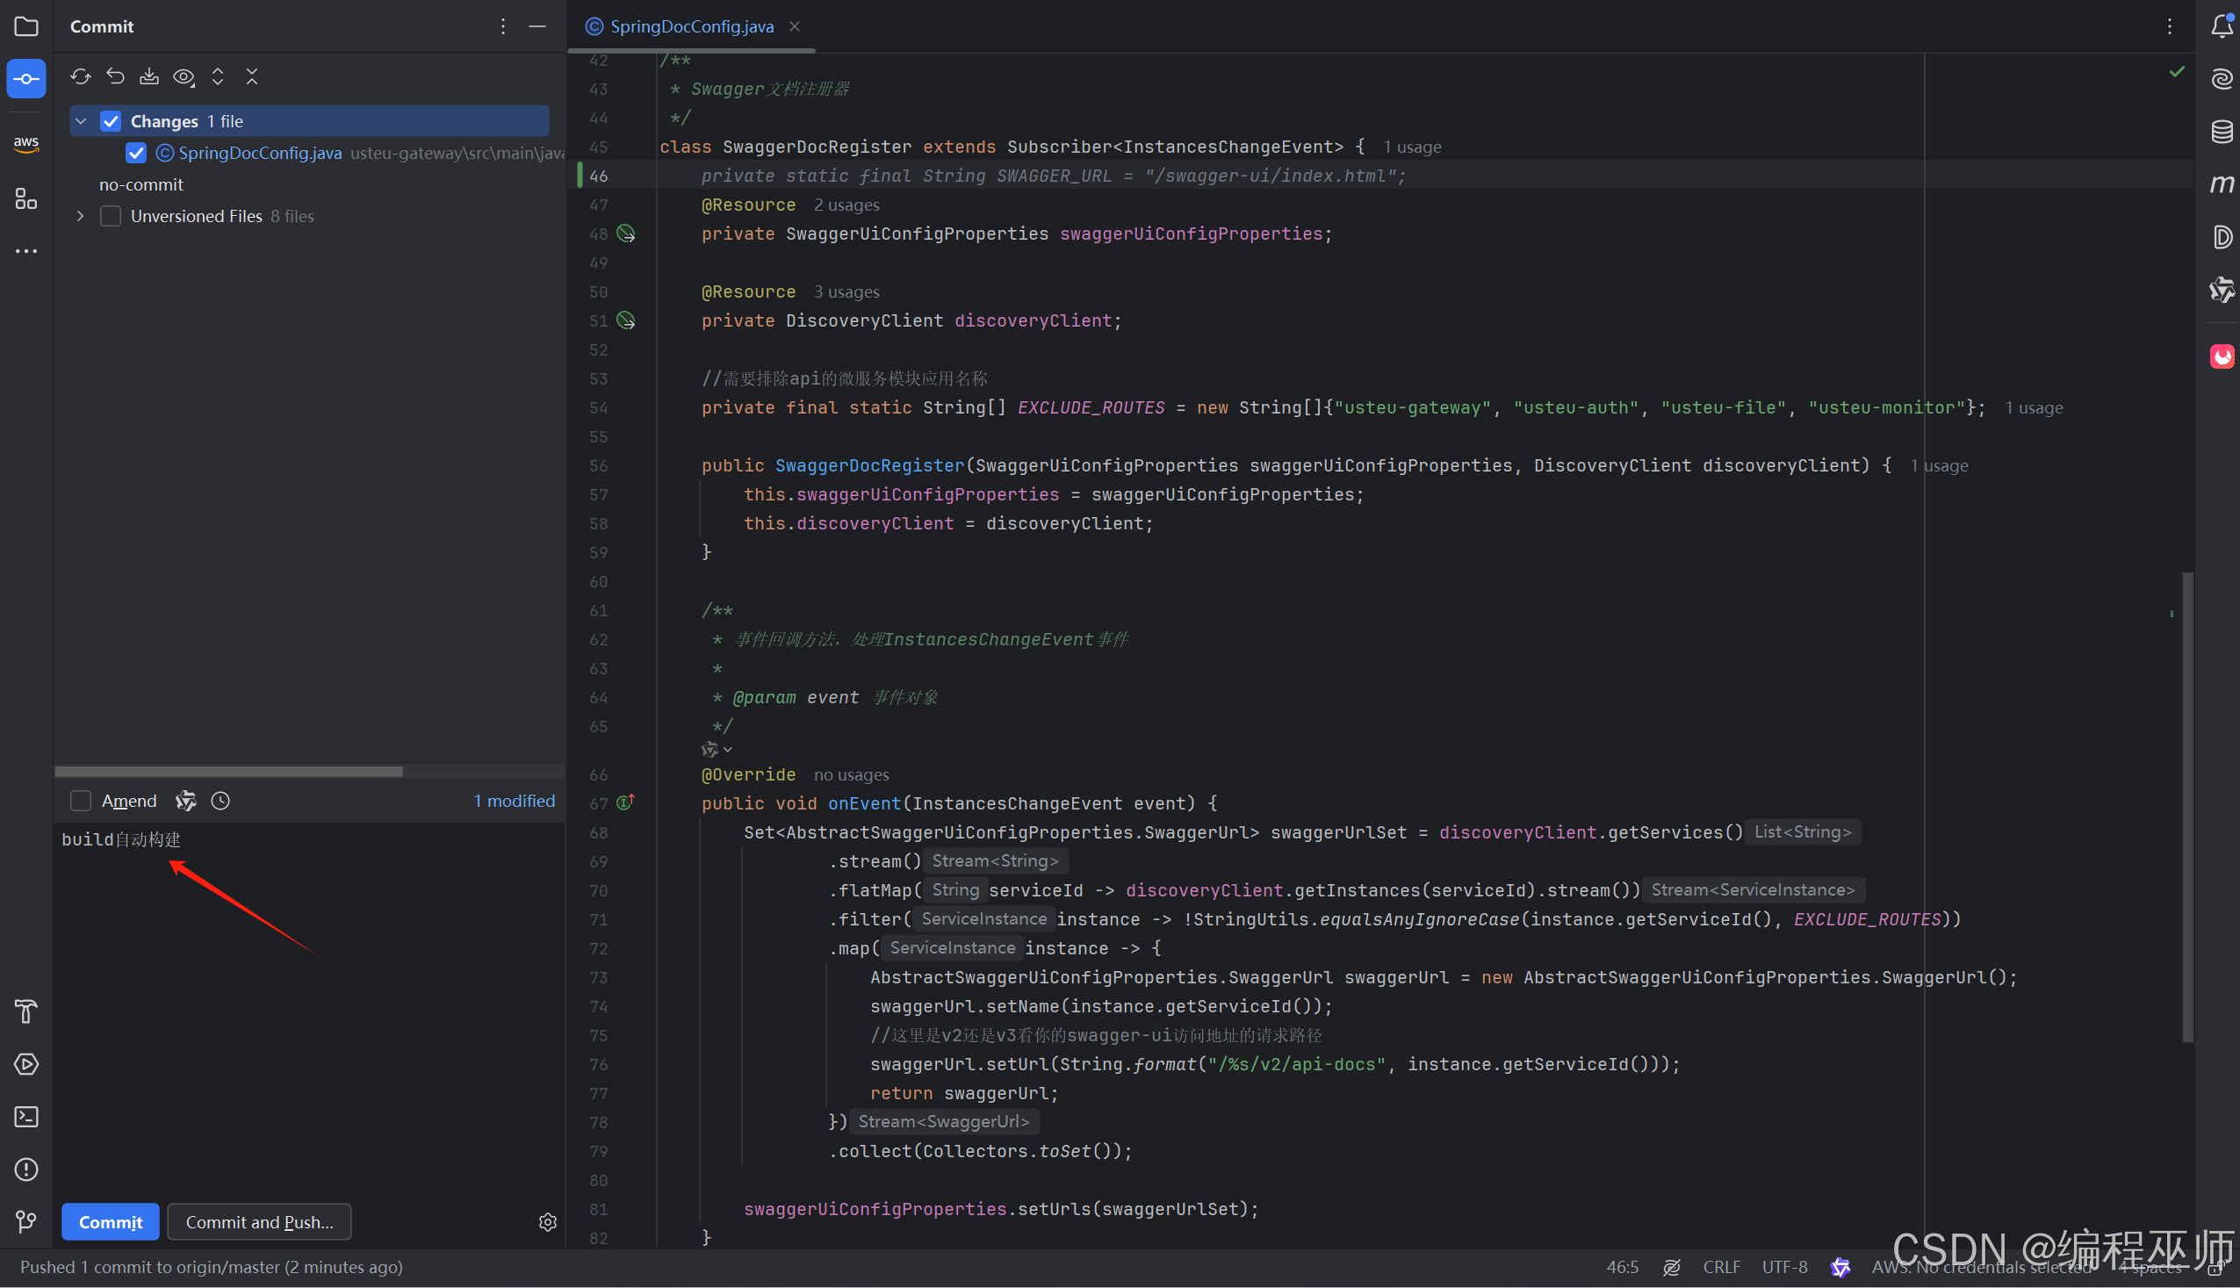The image size is (2240, 1288).
Task: Click the modified line marker at line 46
Action: point(580,175)
